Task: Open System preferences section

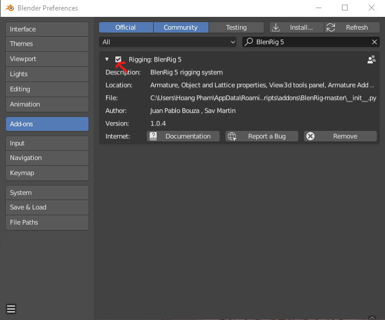Action: tap(47, 193)
